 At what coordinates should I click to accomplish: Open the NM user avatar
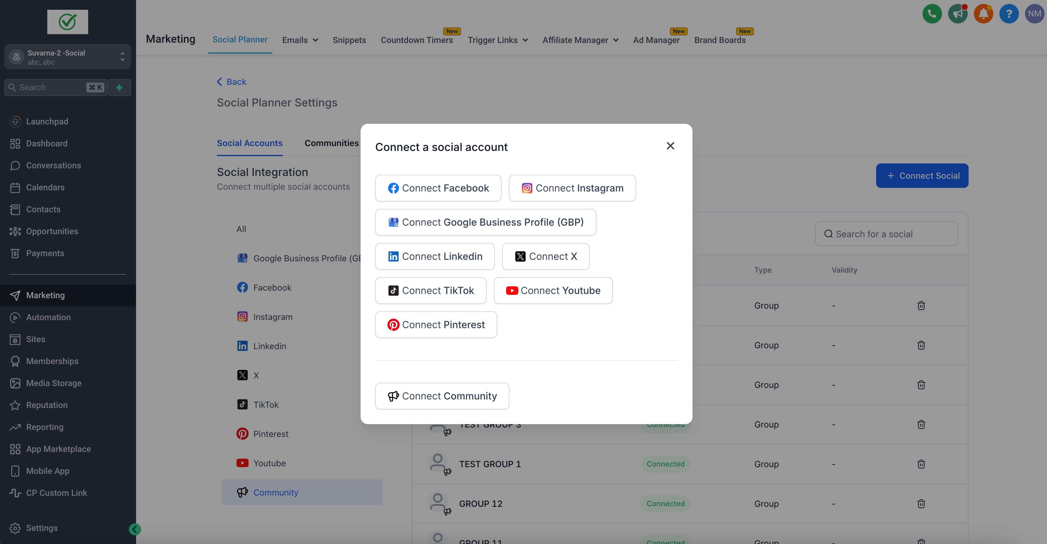(x=1034, y=14)
